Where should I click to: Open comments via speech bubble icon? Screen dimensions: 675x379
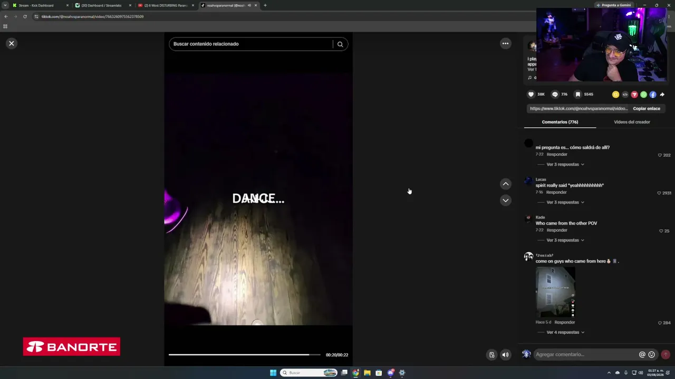click(x=555, y=94)
